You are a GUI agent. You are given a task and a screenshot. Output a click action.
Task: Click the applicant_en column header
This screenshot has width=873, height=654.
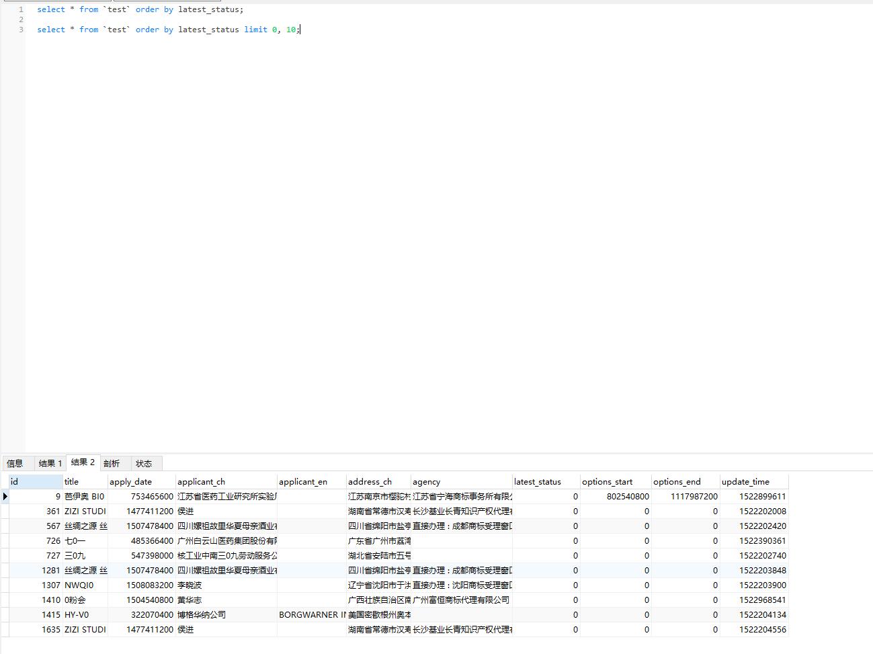312,482
